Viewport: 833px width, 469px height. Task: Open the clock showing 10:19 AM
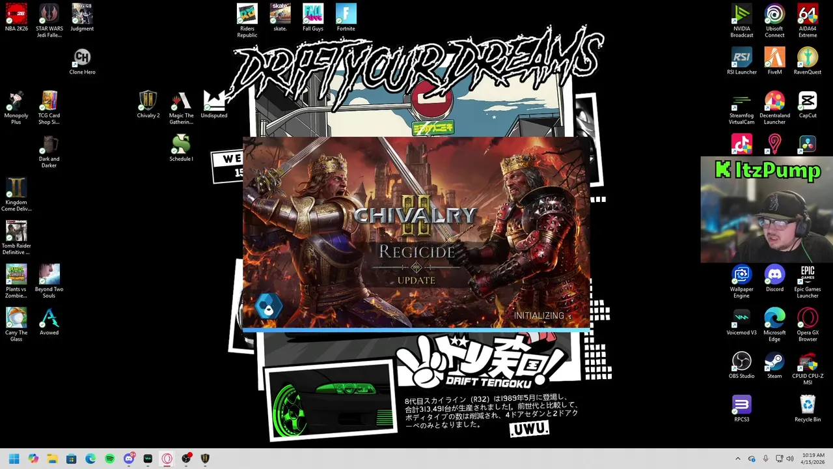point(813,459)
